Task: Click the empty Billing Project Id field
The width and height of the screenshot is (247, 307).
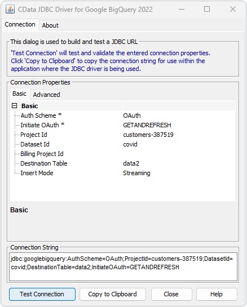Action: point(179,154)
